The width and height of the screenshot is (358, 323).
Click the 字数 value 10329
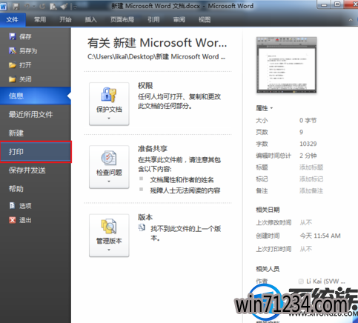coord(308,144)
